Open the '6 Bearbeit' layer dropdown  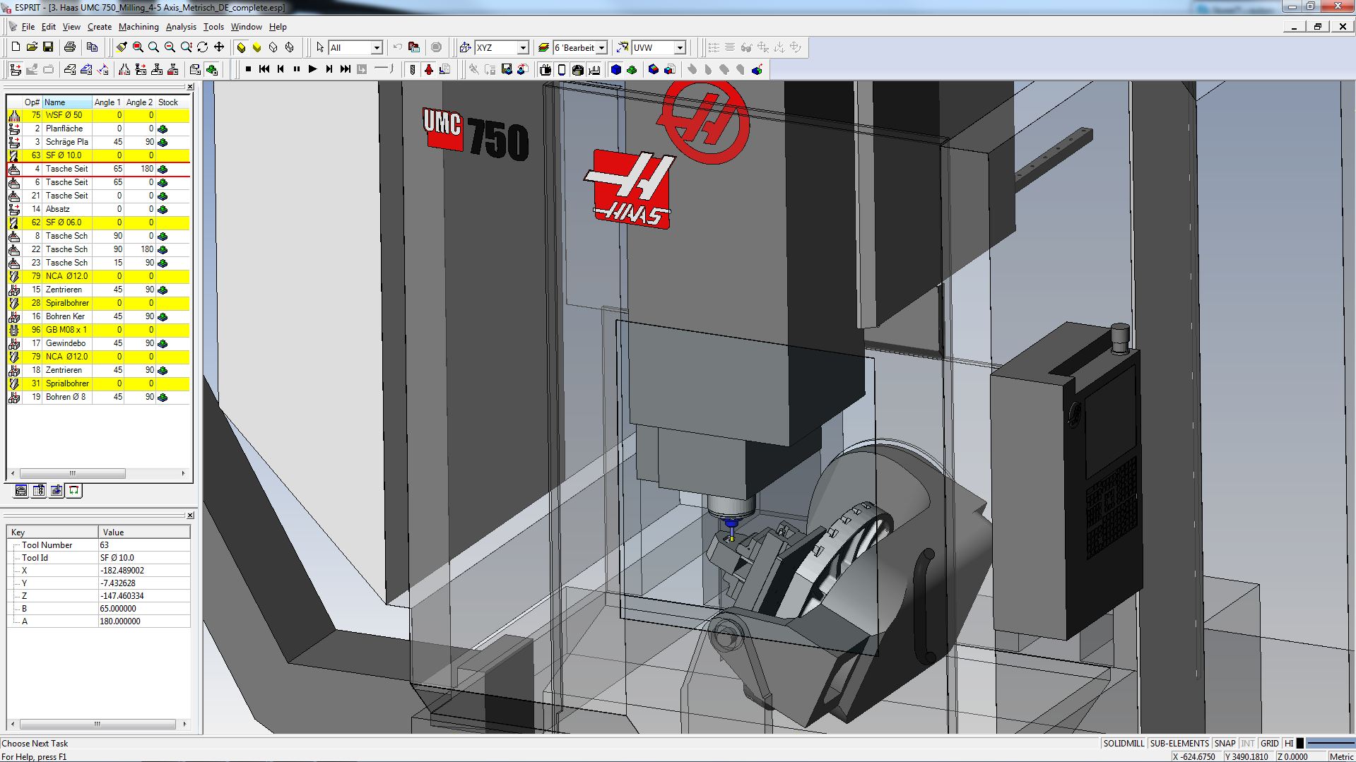pos(602,47)
